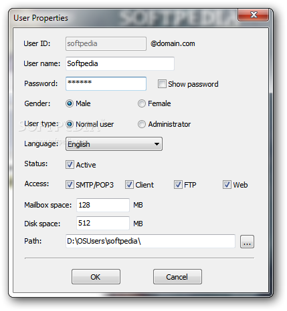Select the Male gender radio button
This screenshot has height=311, width=287.
pyautogui.click(x=70, y=103)
